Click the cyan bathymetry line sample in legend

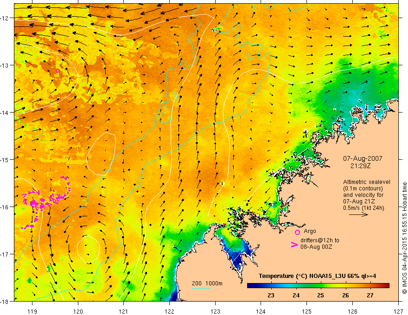[x=201, y=288]
